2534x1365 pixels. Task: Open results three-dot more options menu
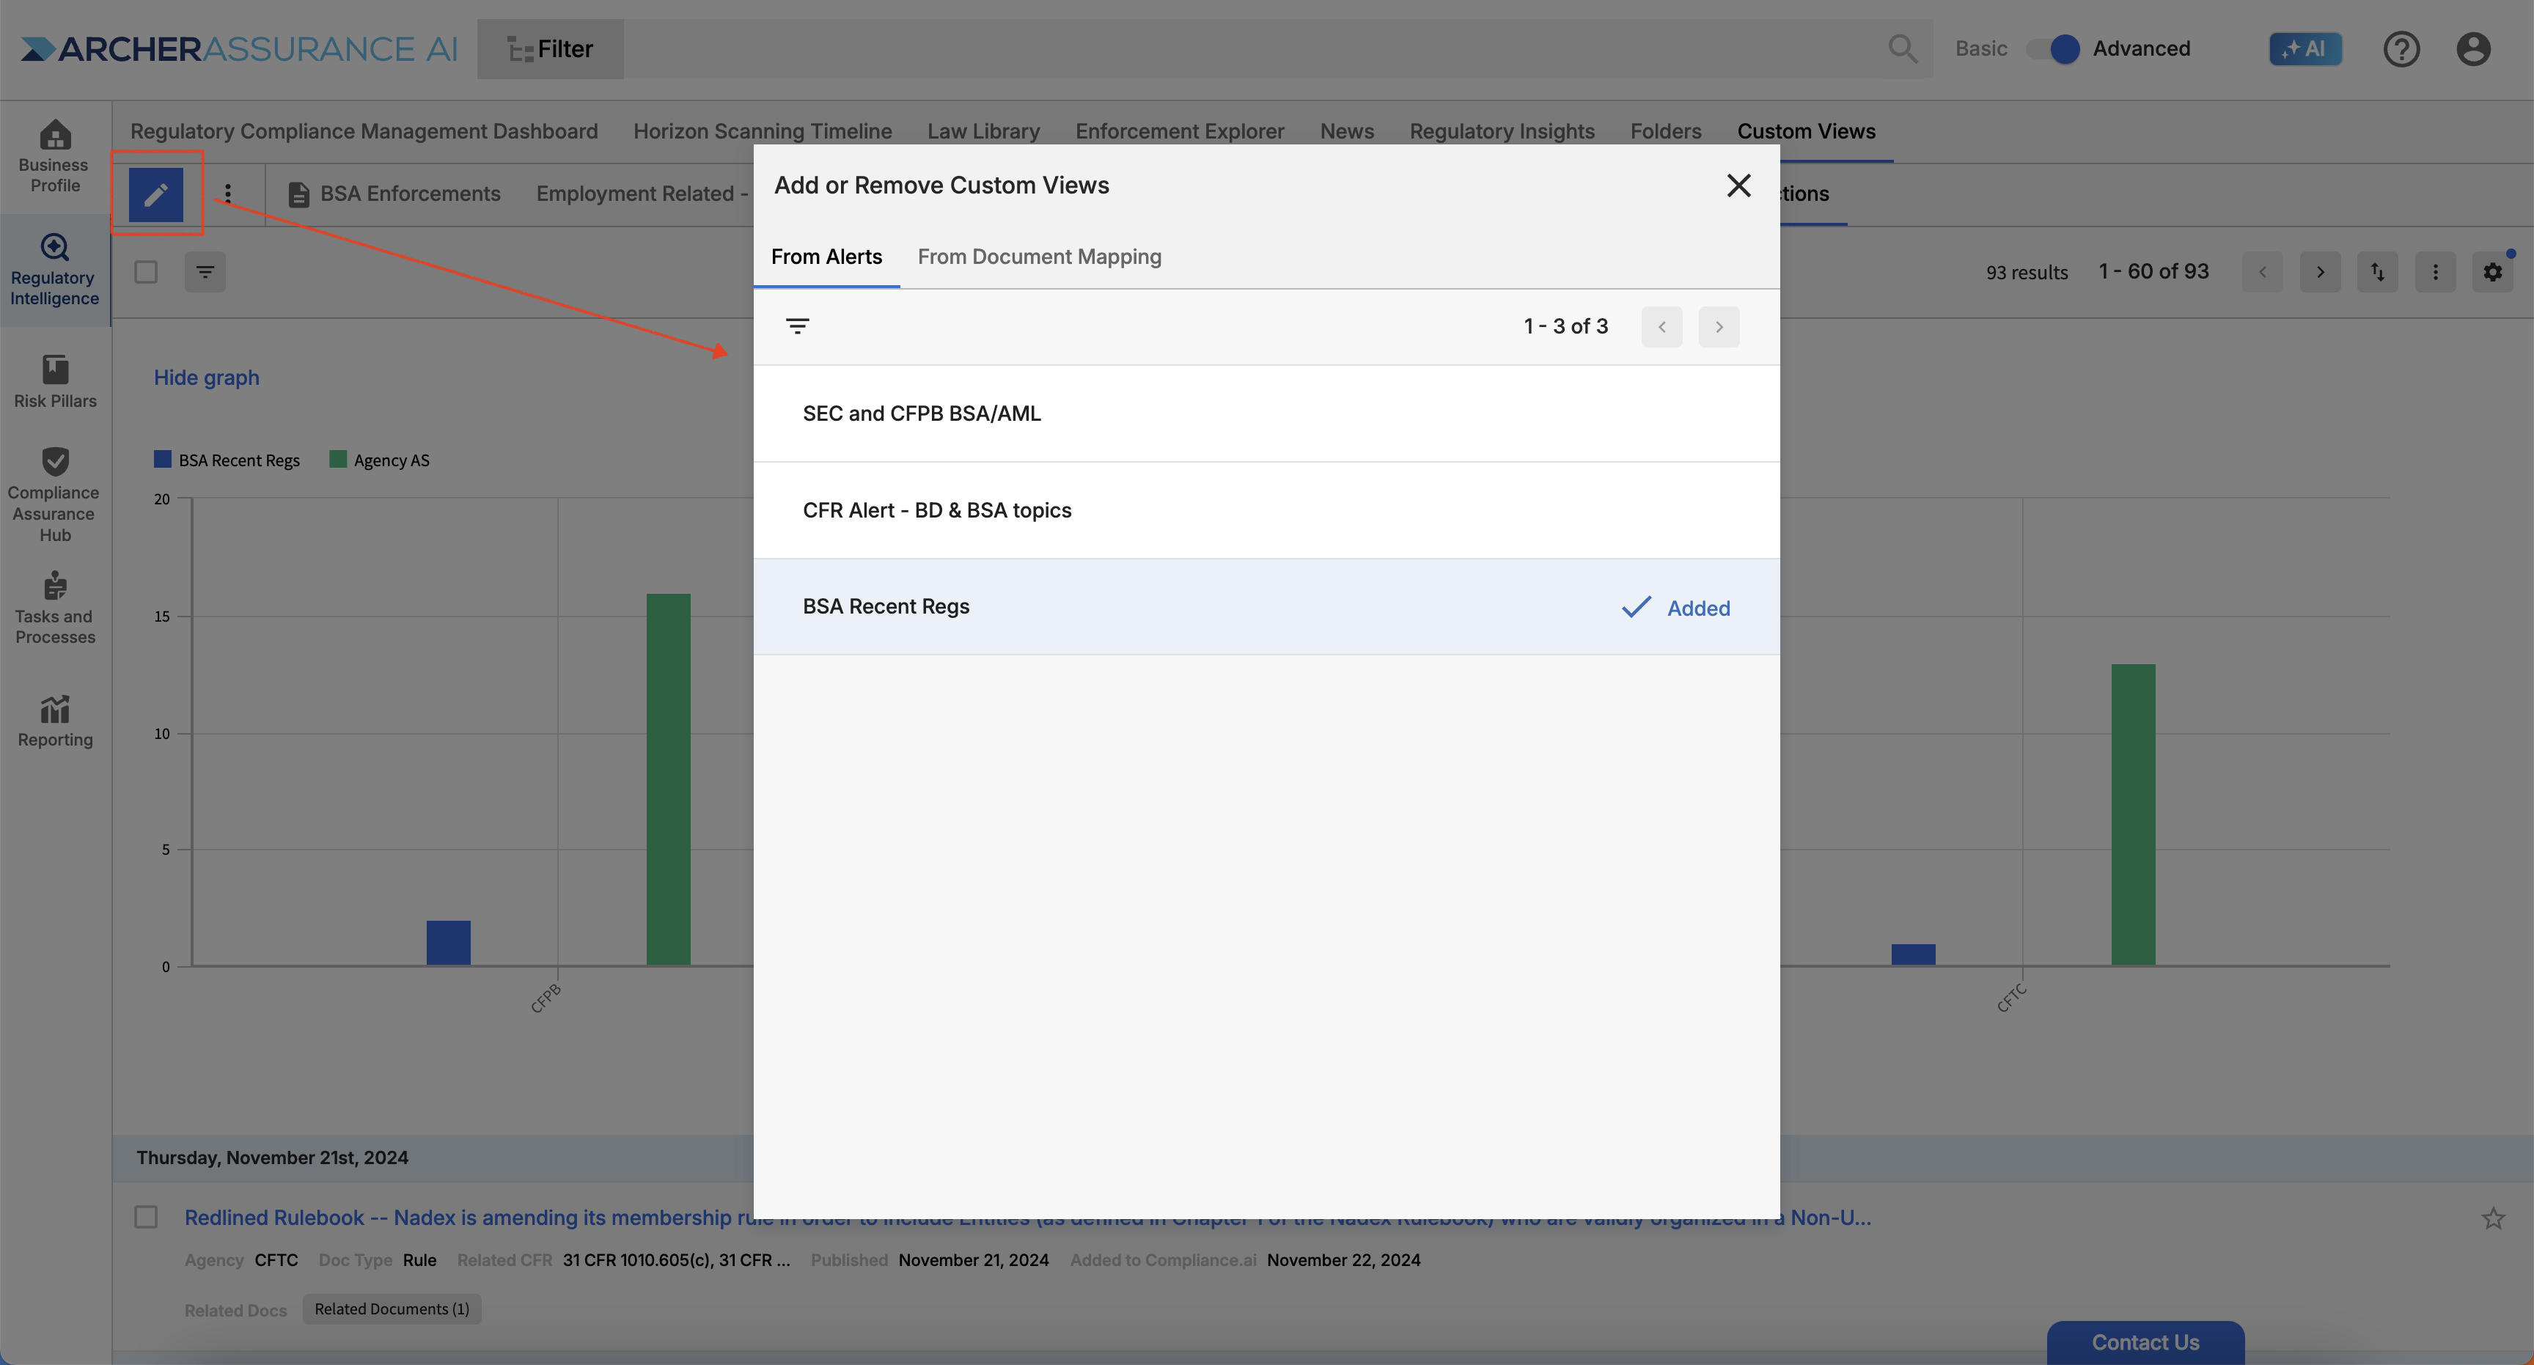[x=2436, y=271]
